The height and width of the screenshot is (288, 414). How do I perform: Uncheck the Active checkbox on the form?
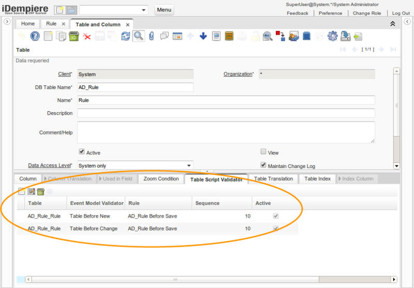coord(81,152)
